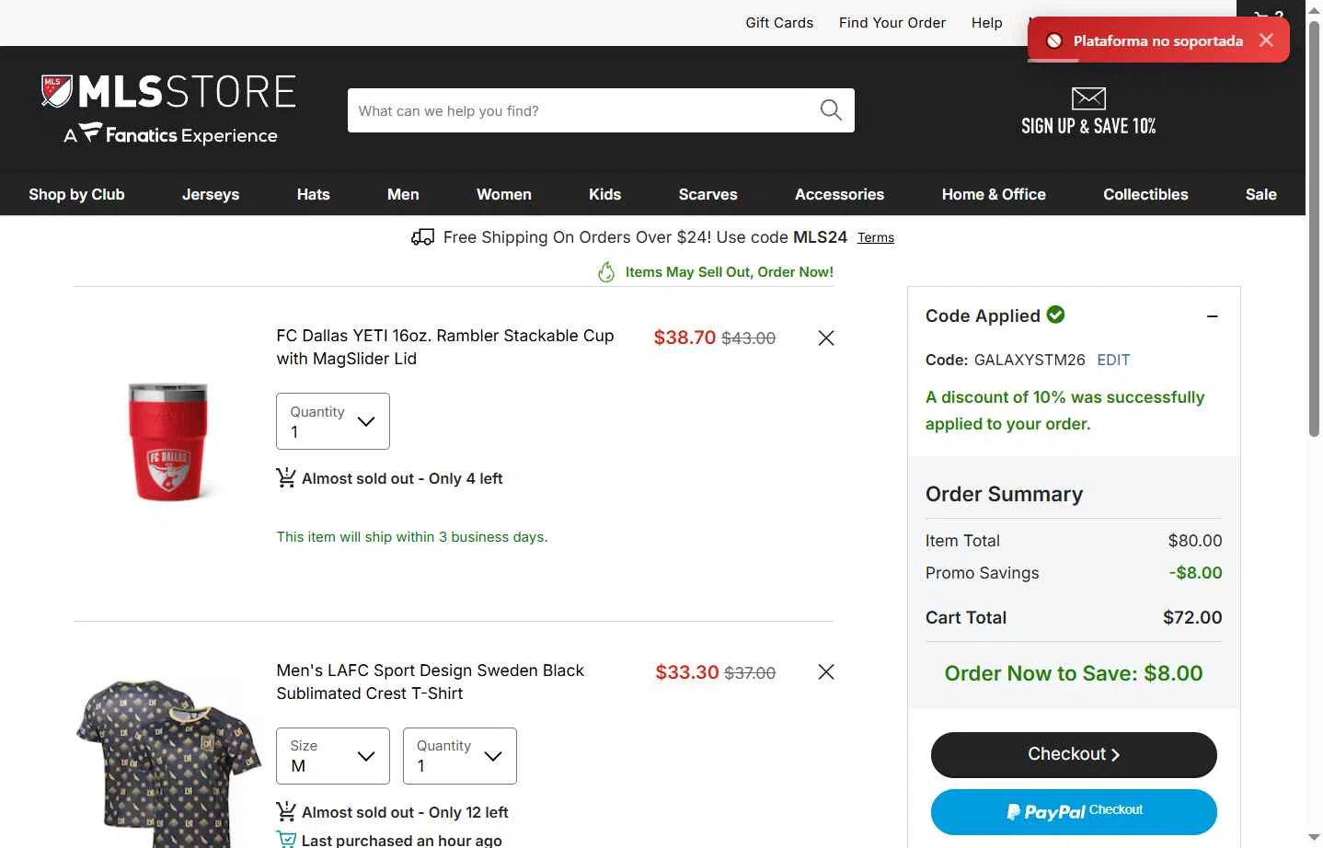Click the search magnifier icon
This screenshot has height=848, width=1323.
(x=831, y=110)
